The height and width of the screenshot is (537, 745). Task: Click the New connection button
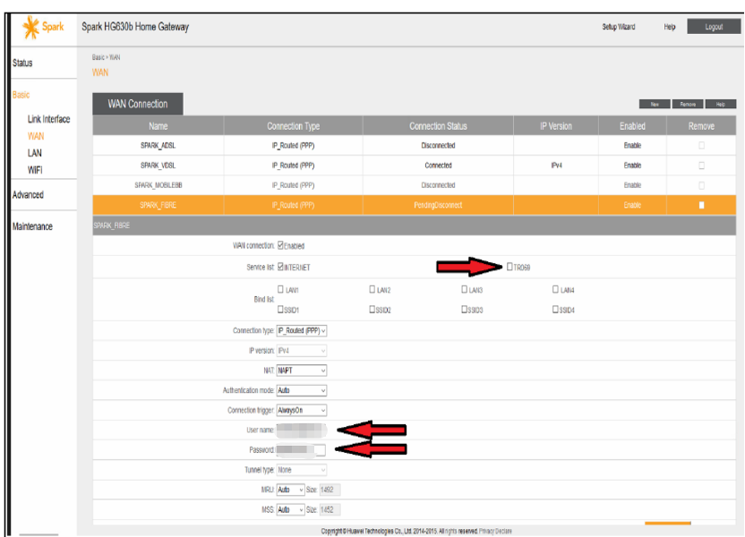point(655,104)
